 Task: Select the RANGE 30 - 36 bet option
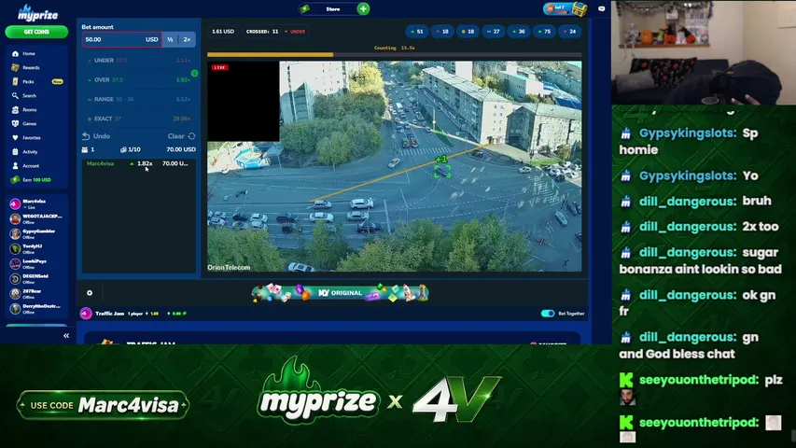click(x=139, y=99)
